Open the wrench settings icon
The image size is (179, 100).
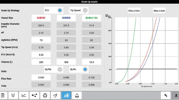pos(165,95)
